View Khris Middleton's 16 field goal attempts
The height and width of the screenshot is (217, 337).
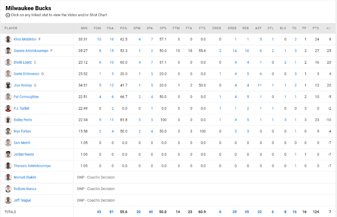[112, 39]
